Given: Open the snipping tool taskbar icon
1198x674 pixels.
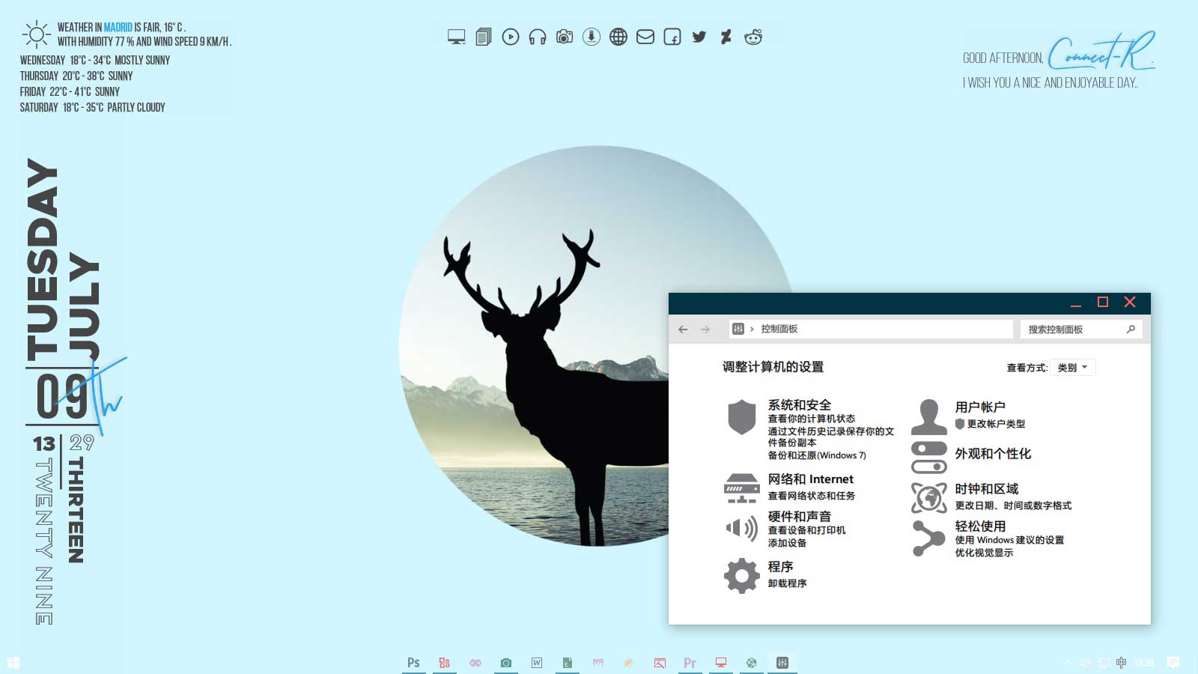Looking at the screenshot, I should [x=660, y=663].
